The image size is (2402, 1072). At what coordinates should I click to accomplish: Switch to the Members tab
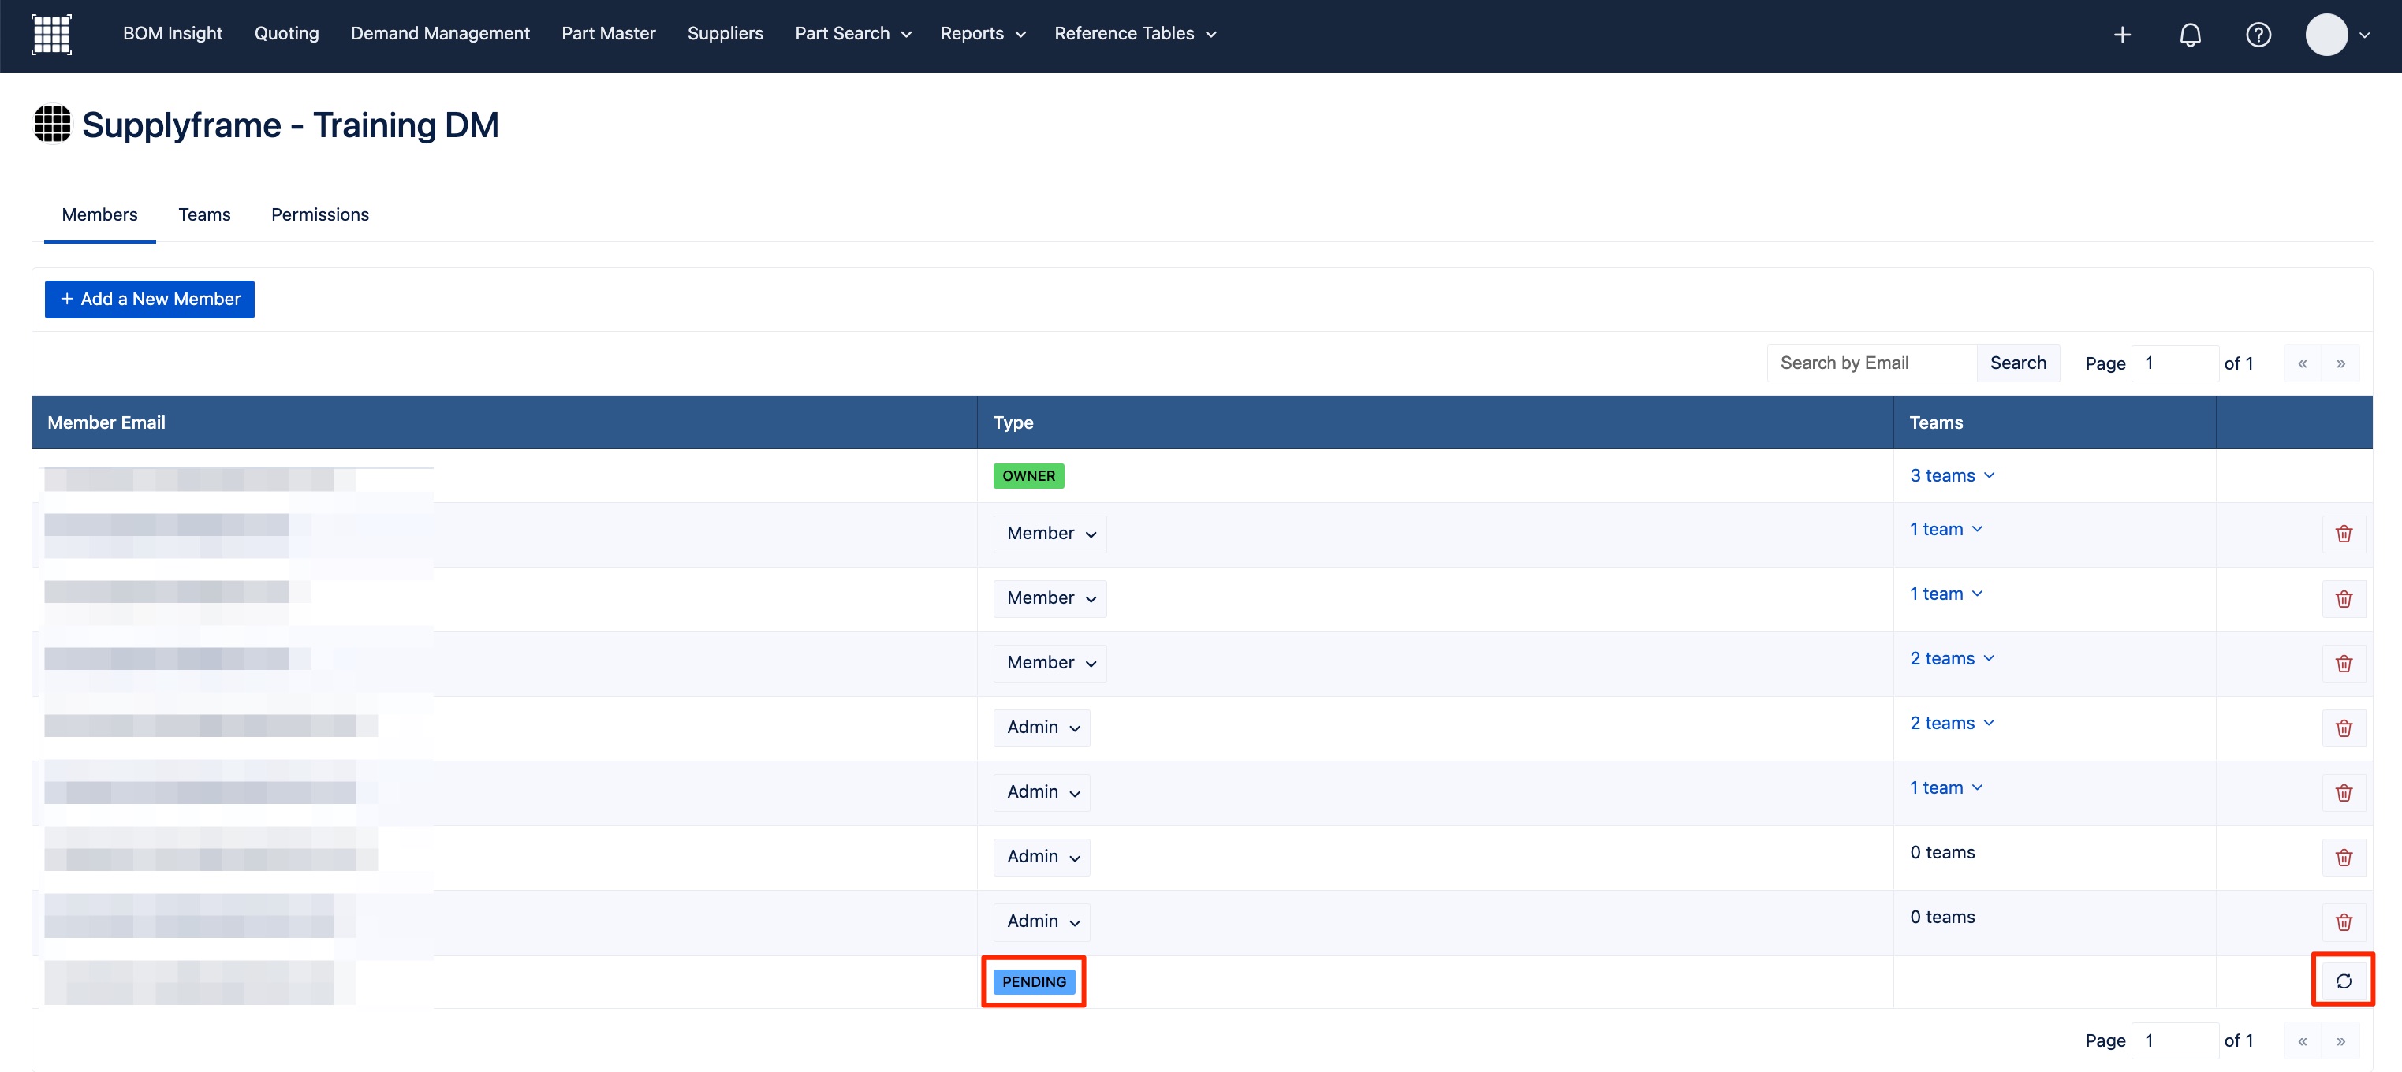(x=100, y=214)
